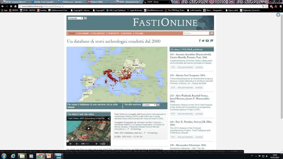Image resolution: width=283 pixels, height=159 pixels.
Task: Play the Fasti site video center button
Action: coord(89,128)
